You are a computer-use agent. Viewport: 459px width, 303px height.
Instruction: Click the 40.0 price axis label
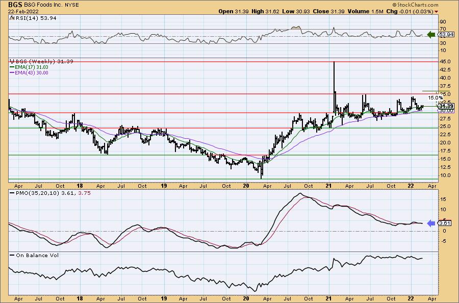tap(445, 78)
